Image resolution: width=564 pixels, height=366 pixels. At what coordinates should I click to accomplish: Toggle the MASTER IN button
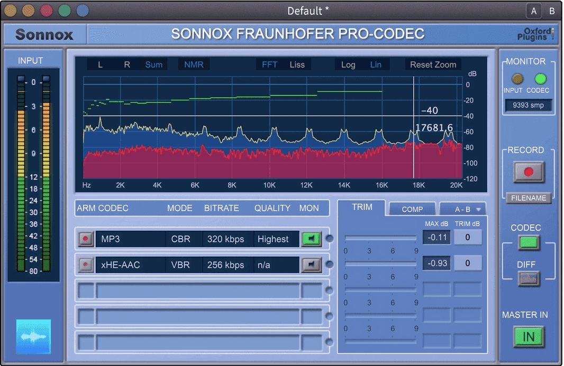coord(529,336)
